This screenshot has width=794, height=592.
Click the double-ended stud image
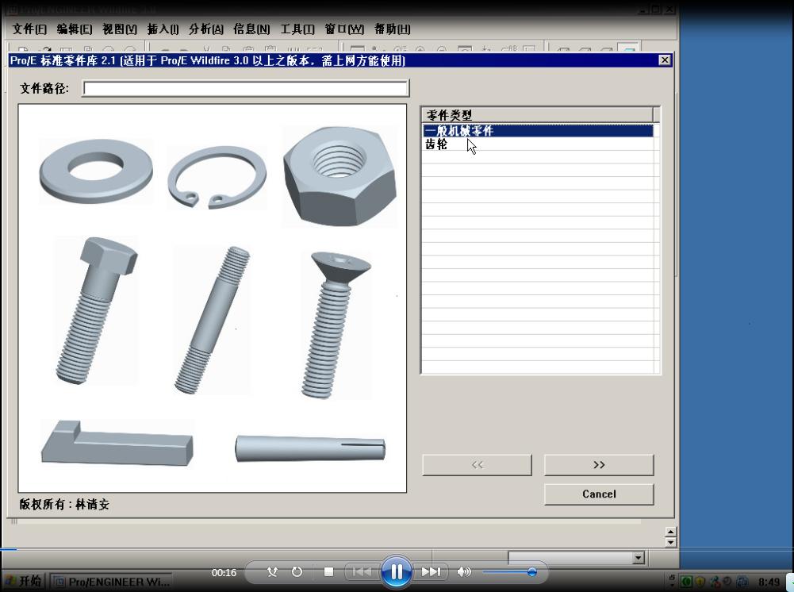(x=212, y=320)
